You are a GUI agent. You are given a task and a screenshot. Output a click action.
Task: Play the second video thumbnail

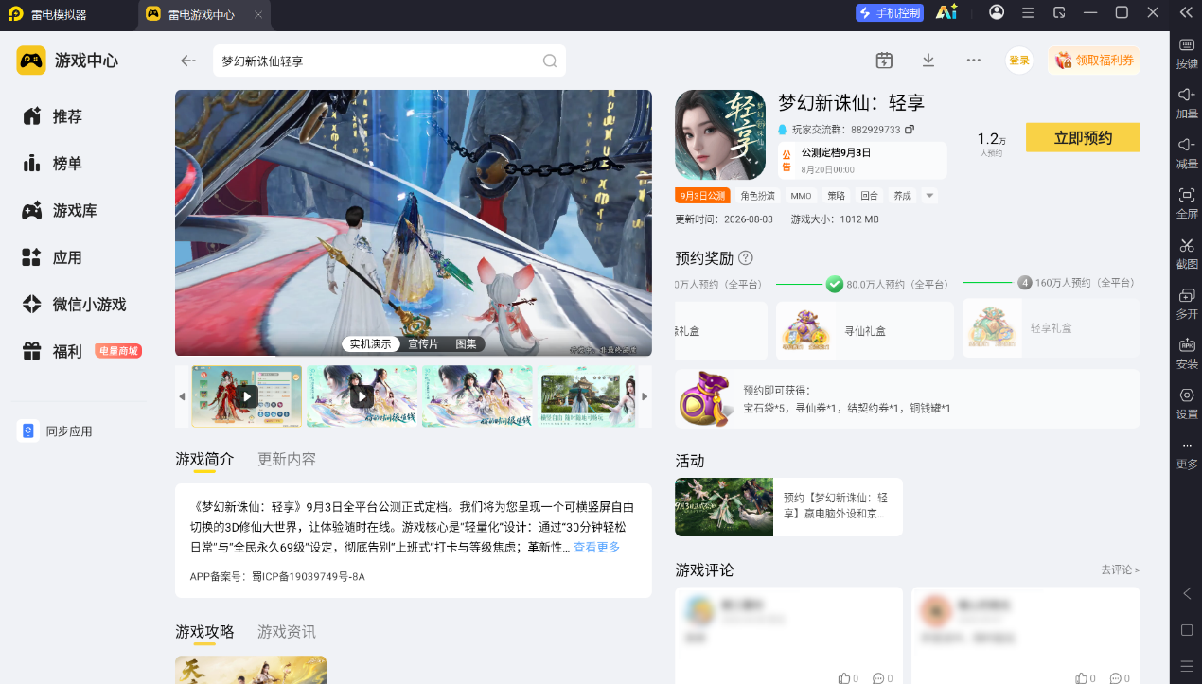point(362,396)
